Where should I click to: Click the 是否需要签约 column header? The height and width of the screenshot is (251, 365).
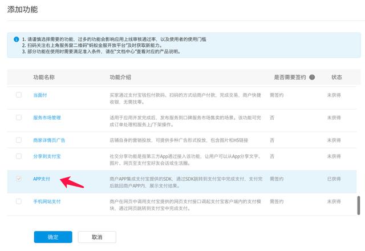click(290, 78)
